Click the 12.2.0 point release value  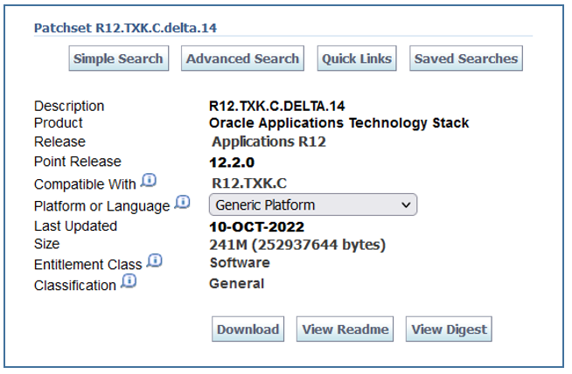click(232, 162)
